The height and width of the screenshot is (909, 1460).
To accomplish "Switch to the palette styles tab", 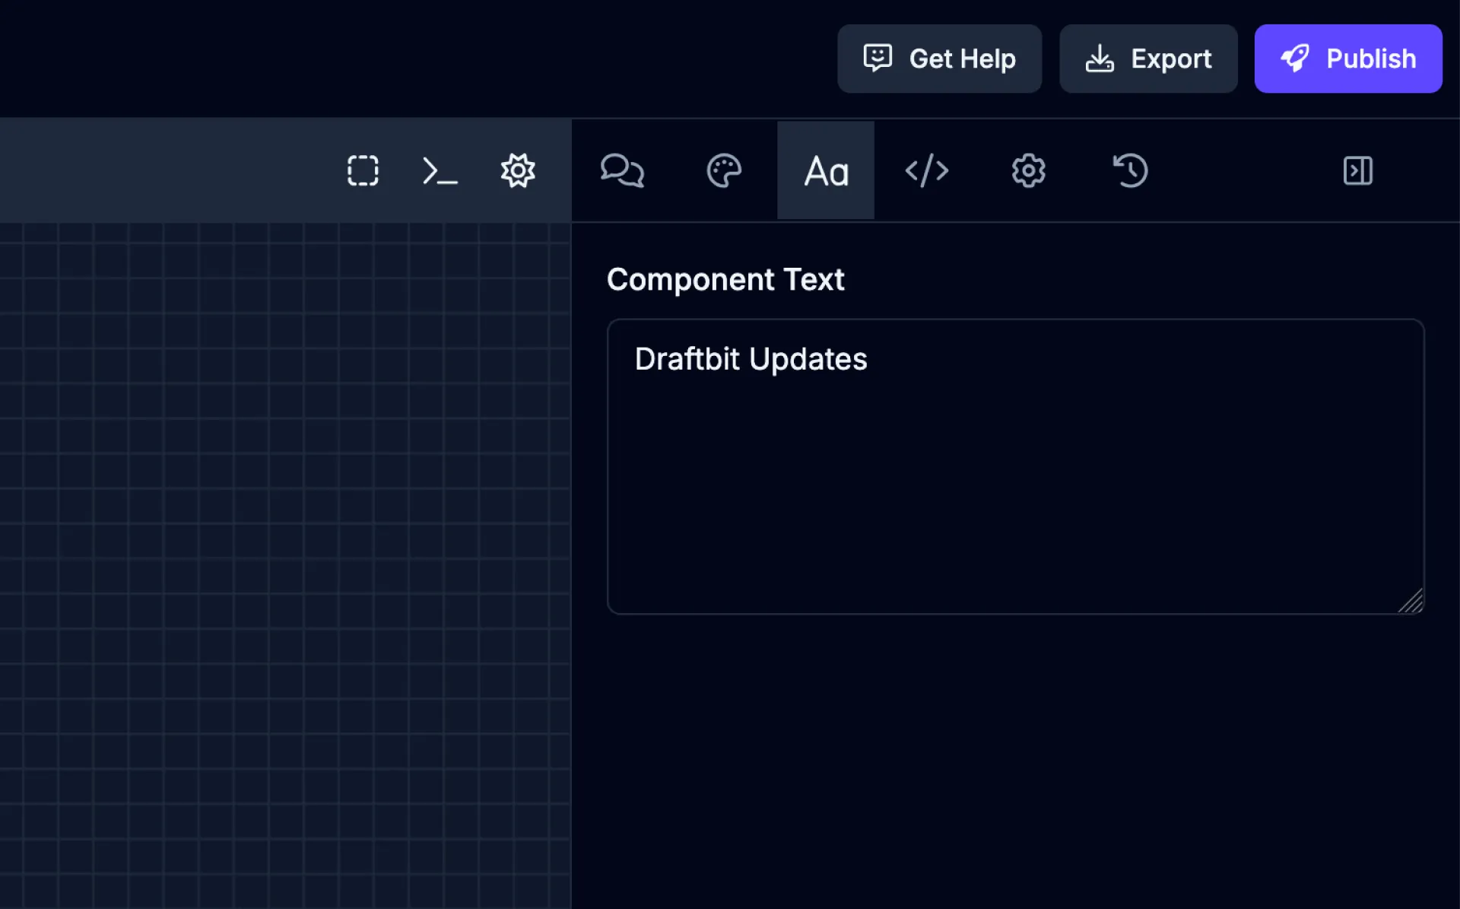I will 723,170.
